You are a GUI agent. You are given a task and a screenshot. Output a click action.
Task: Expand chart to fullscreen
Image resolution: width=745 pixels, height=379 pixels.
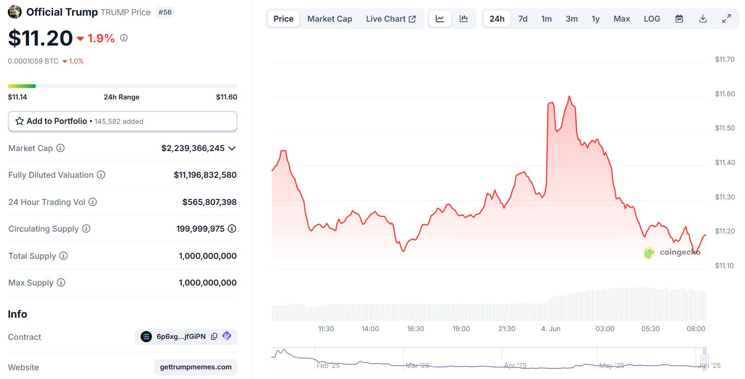(727, 19)
